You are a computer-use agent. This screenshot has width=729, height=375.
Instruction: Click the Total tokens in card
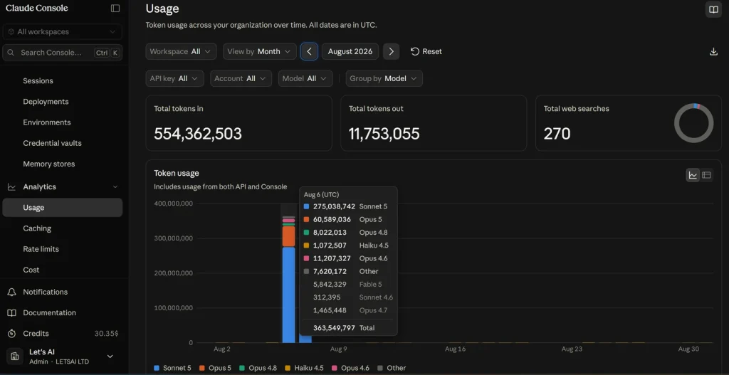point(239,123)
